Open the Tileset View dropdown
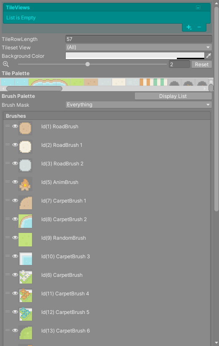Image resolution: width=219 pixels, height=346 pixels. click(x=139, y=47)
